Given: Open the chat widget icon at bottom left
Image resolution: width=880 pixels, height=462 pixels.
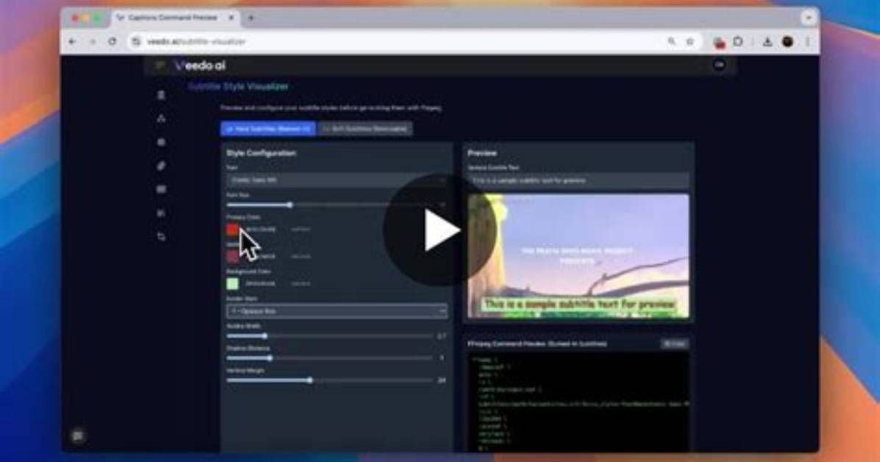Looking at the screenshot, I should click(x=78, y=436).
